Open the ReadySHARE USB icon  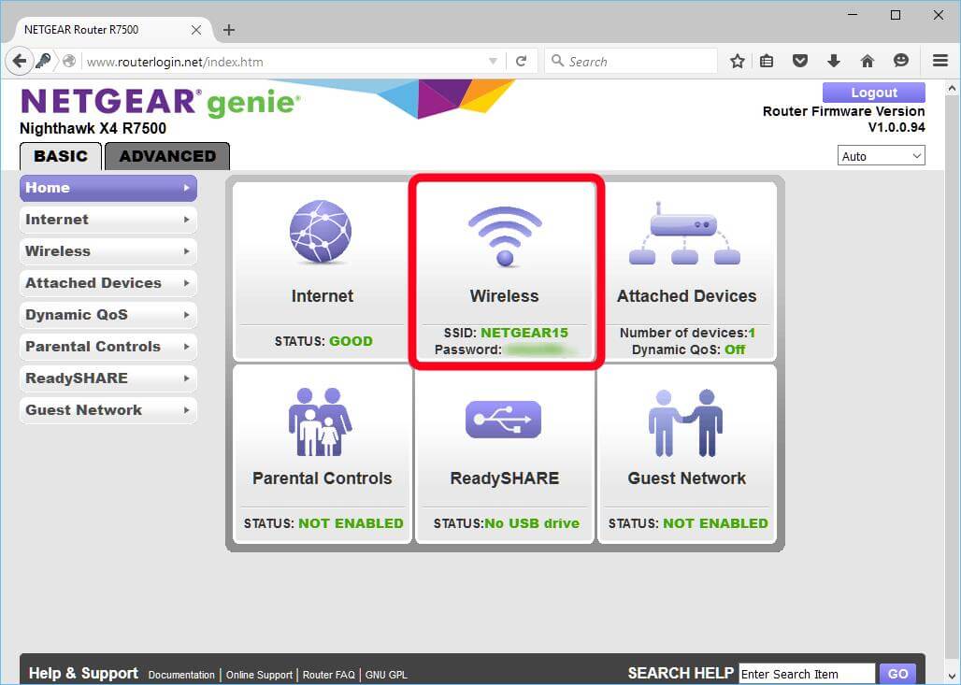504,419
